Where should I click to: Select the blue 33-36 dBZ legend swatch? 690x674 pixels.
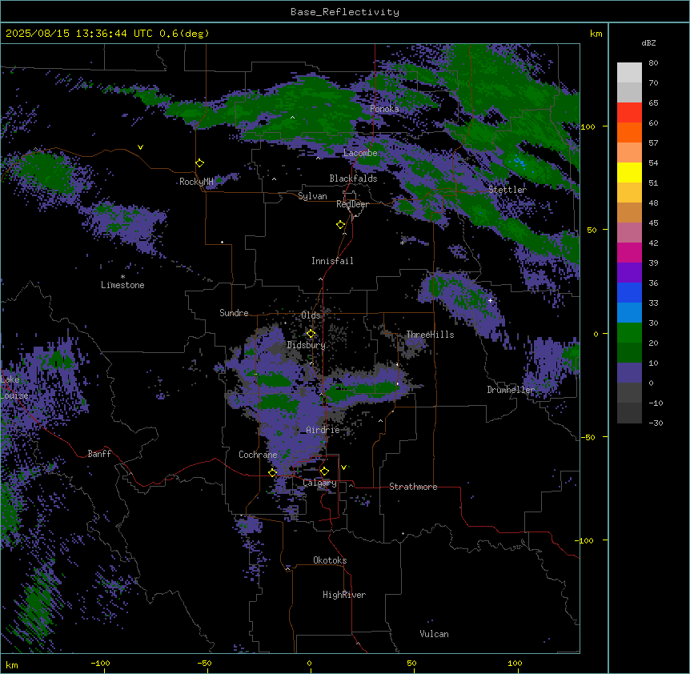pos(629,292)
